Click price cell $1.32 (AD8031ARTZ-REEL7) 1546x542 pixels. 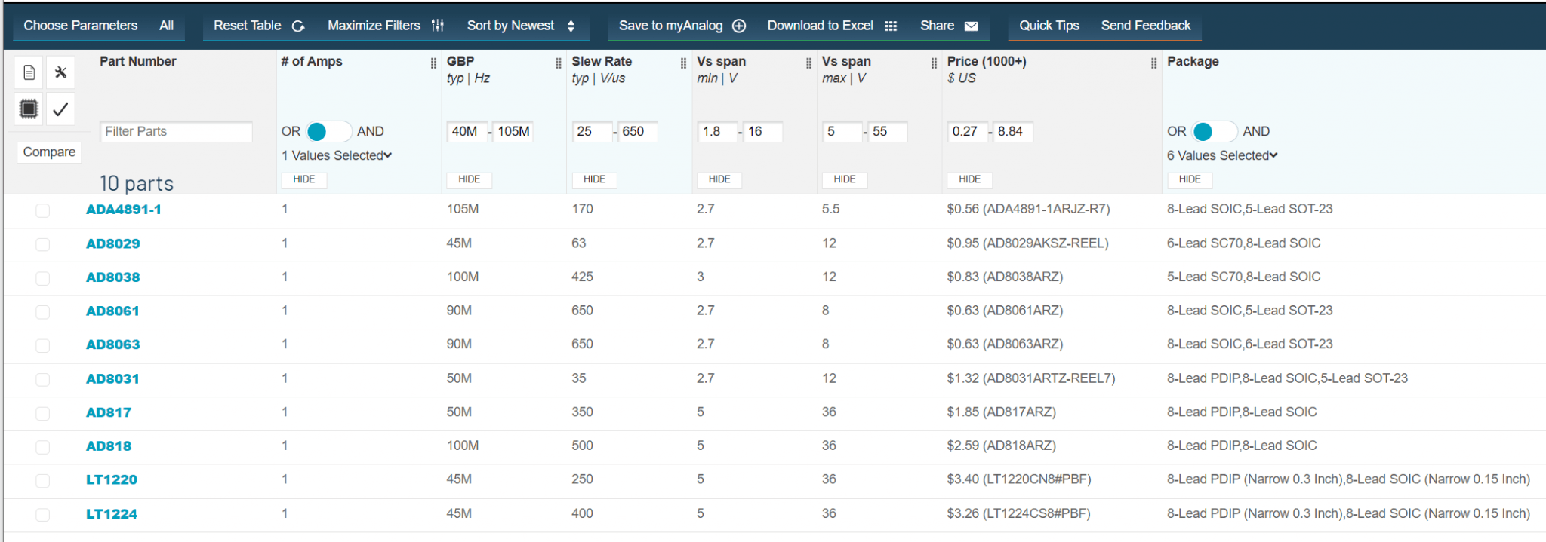click(x=1031, y=378)
